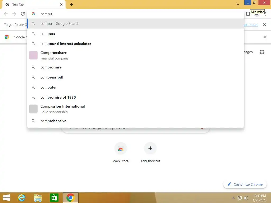Close the New Tab tab

61,4
